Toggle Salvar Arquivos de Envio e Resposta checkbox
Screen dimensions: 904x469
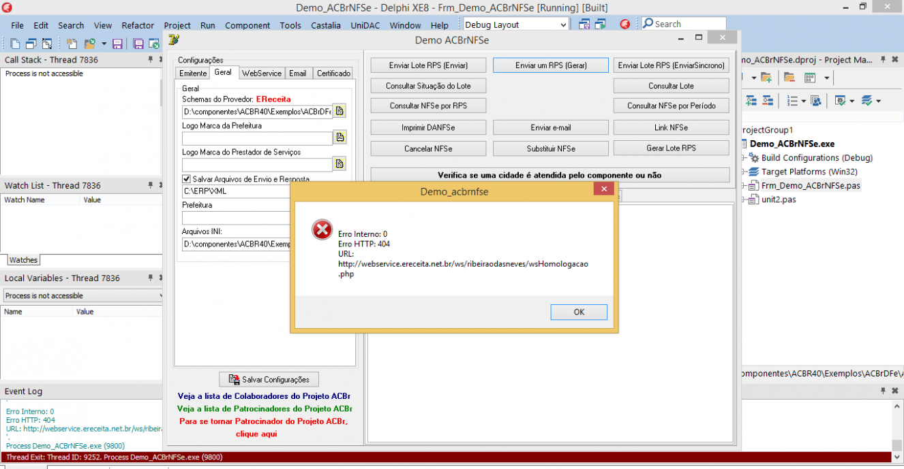[x=187, y=179]
